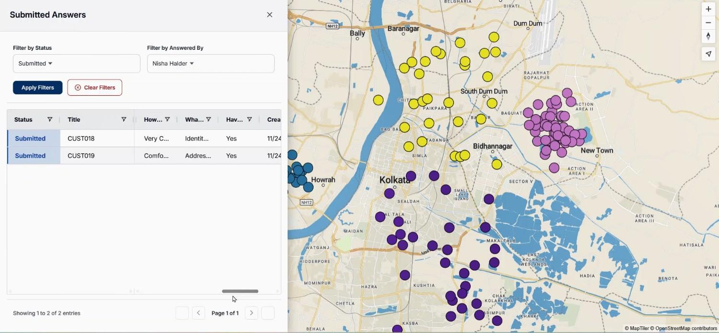The height and width of the screenshot is (333, 719).
Task: Open the OpenStreetMap contributors link
Action: (686, 329)
